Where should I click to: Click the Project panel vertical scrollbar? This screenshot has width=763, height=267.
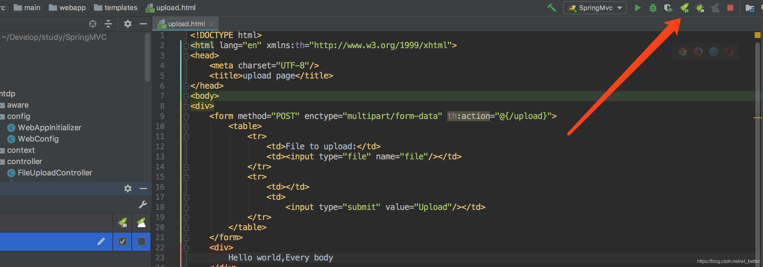pos(147,57)
